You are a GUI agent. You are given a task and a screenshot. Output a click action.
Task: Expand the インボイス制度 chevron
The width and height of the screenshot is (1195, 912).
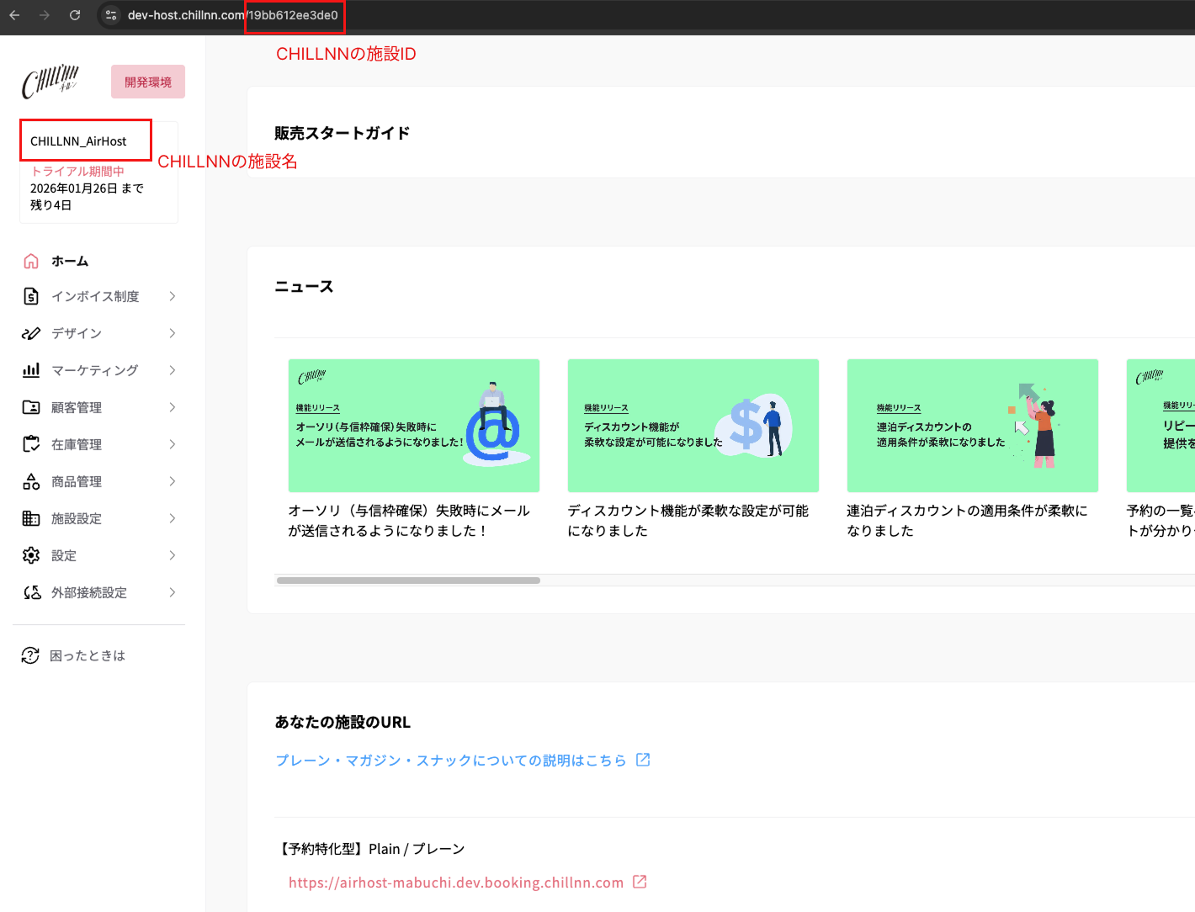pyautogui.click(x=173, y=296)
